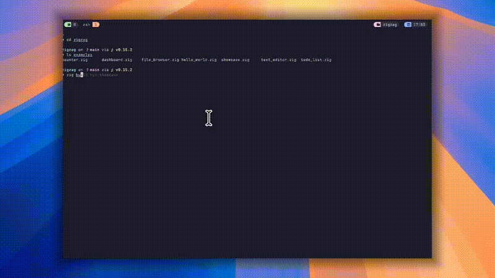The image size is (495, 278).
Task: Click the text_editor.zig file name
Action: click(x=278, y=60)
